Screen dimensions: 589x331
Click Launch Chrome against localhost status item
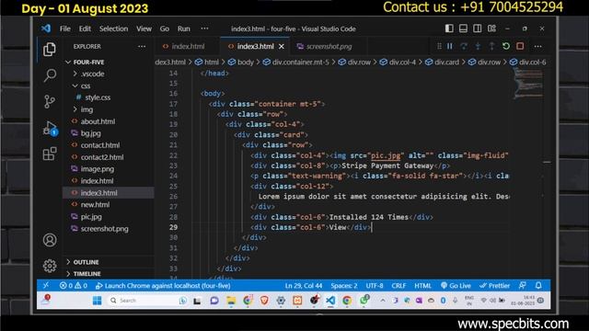(x=163, y=286)
